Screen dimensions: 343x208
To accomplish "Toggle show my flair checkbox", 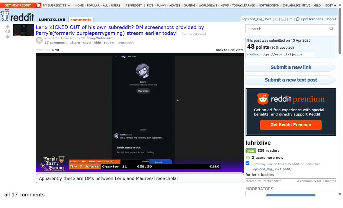I will [247, 163].
